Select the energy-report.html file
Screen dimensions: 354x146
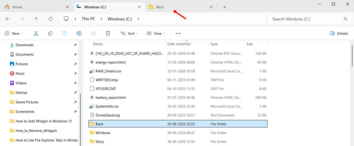178,62
